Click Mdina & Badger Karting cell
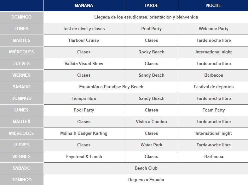Screen dimensions: 248x185 (84, 133)
